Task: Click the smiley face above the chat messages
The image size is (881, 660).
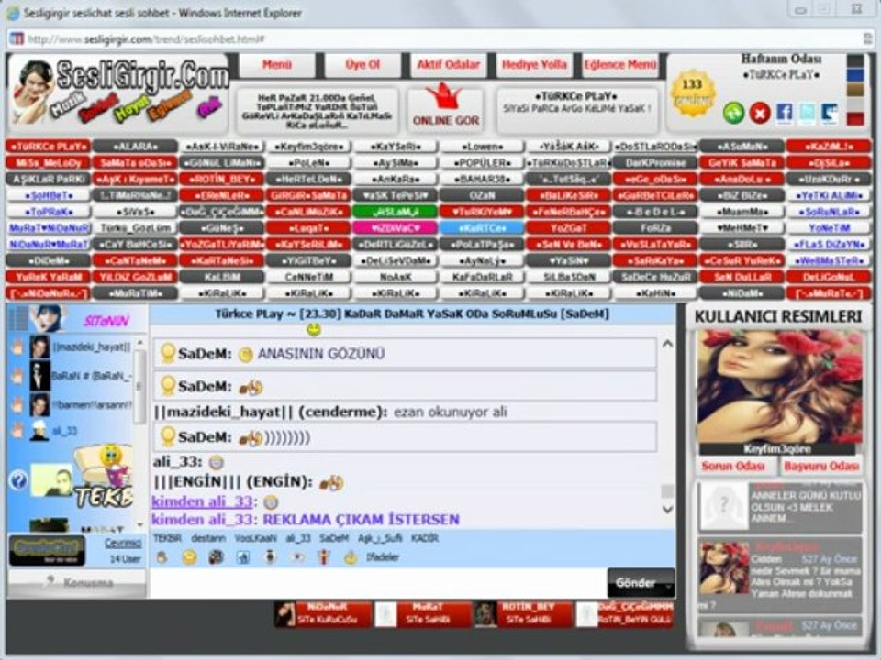Action: 314,329
